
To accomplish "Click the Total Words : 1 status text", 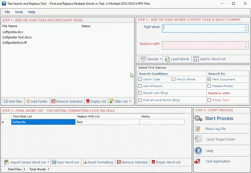I will tap(39, 169).
